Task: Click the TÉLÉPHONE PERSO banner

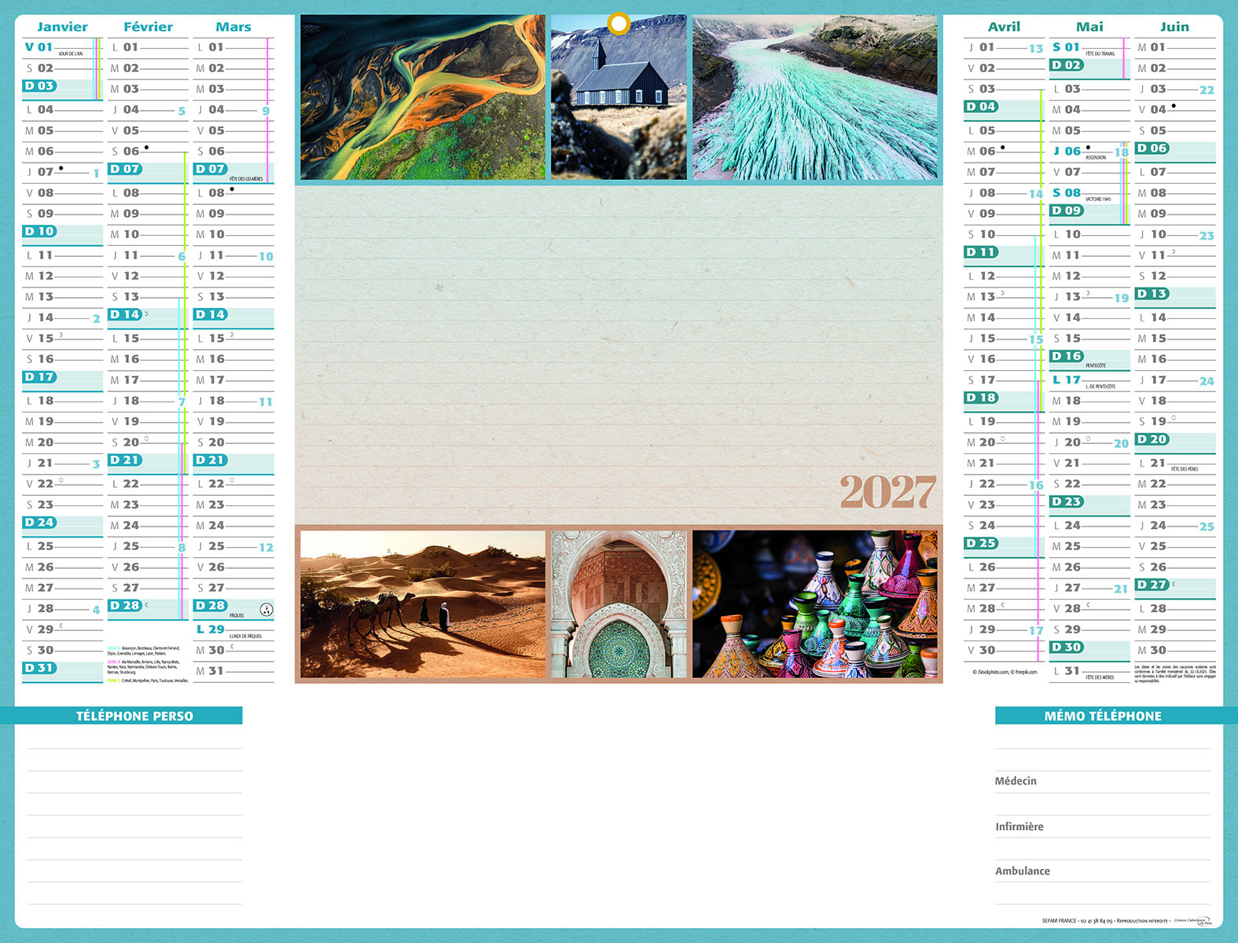Action: pos(134,716)
